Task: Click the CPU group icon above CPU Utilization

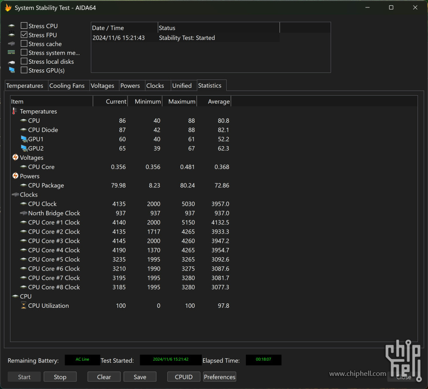Action: tap(15, 296)
